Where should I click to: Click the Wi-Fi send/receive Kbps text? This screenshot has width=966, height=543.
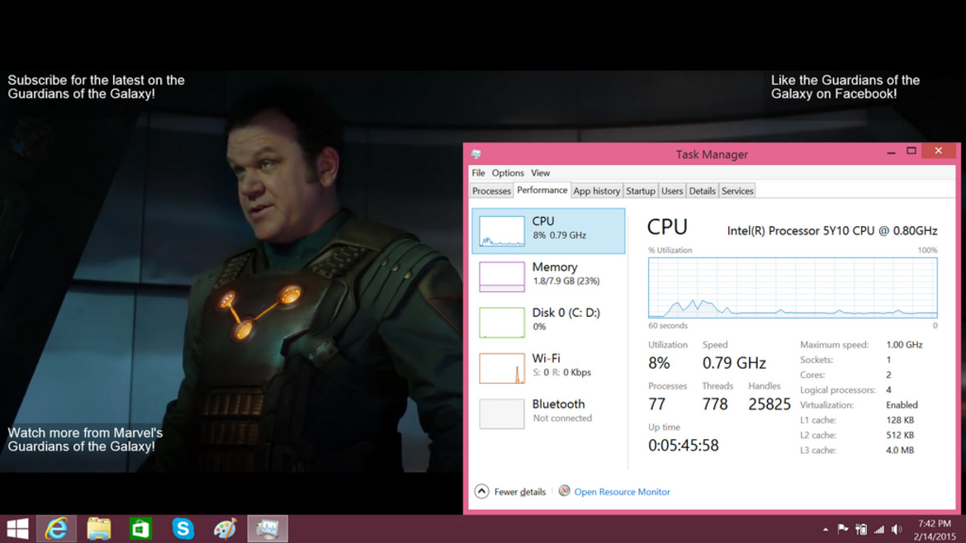pos(562,372)
